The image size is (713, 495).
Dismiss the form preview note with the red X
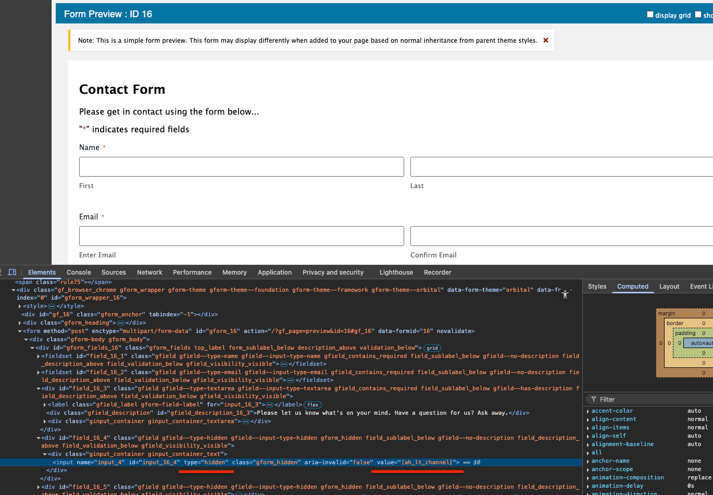545,40
